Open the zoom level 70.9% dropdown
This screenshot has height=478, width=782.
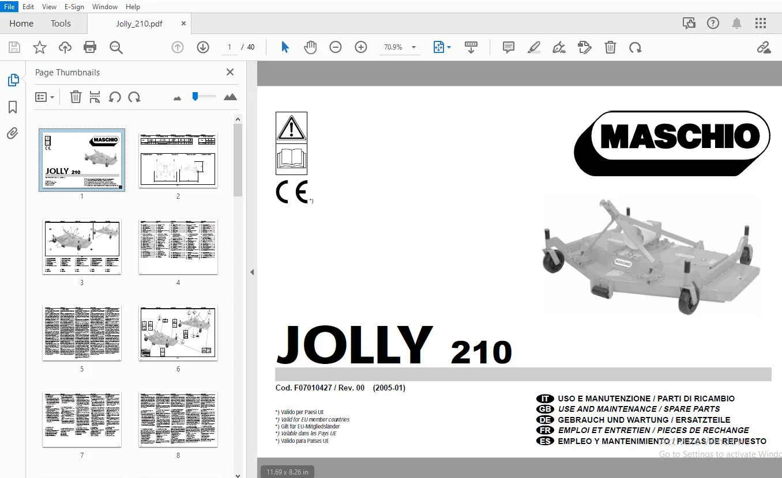pyautogui.click(x=400, y=47)
